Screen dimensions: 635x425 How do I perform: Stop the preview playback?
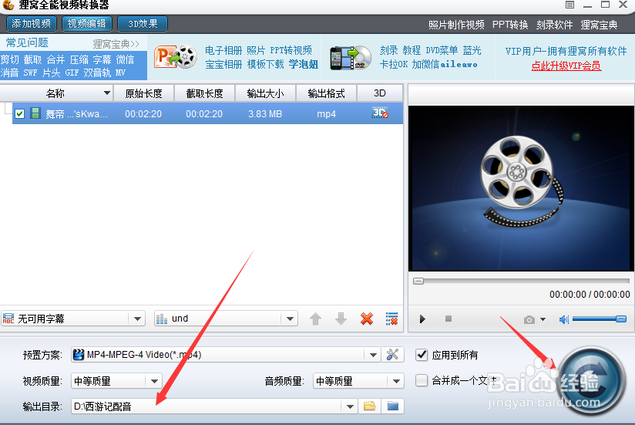coord(449,319)
